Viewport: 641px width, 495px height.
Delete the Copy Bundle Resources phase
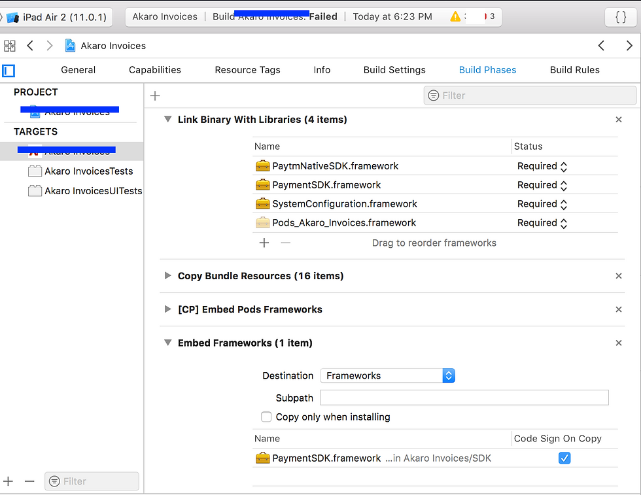click(619, 276)
